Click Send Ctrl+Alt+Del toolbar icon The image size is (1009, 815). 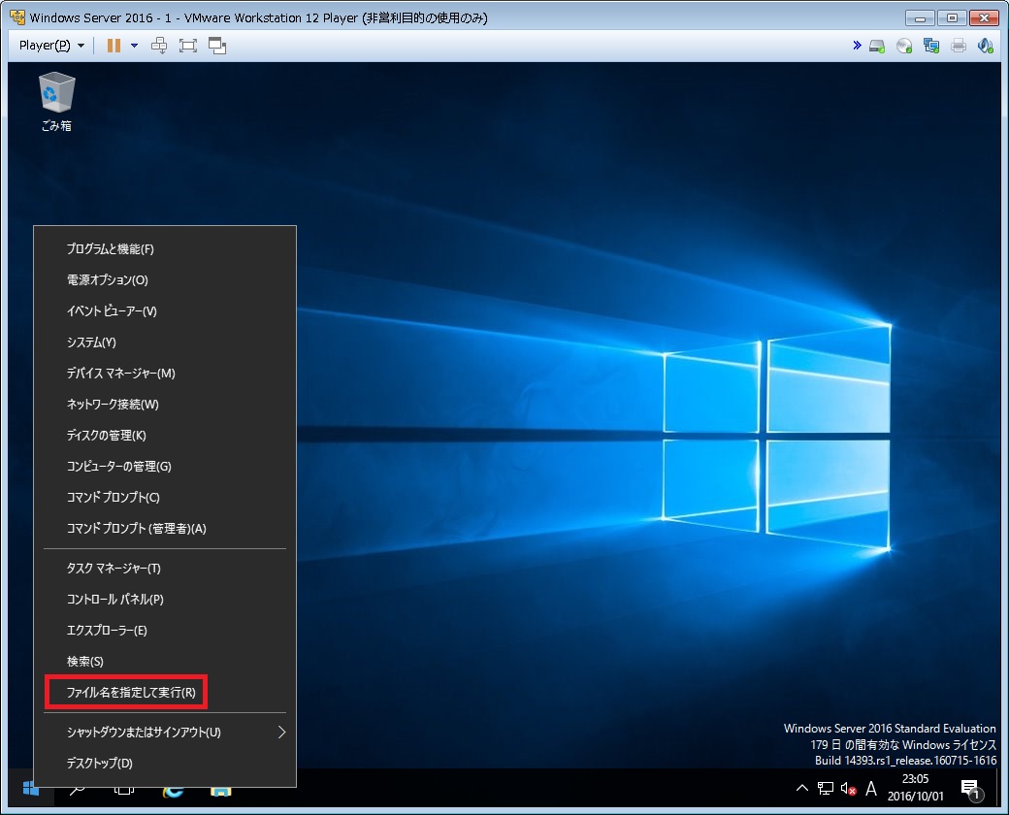tap(159, 45)
